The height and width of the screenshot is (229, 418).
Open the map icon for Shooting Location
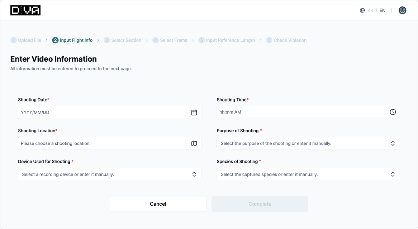194,143
